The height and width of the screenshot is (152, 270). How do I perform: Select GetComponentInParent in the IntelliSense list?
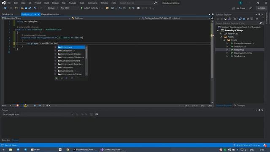(x=69, y=61)
